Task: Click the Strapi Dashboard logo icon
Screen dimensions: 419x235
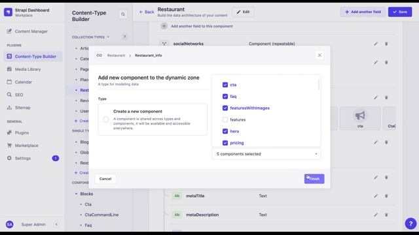Action: tap(8, 12)
